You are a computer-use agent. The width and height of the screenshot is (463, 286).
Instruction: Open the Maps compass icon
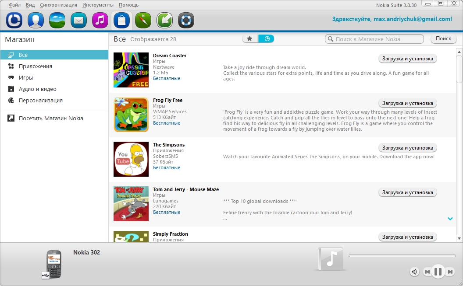click(143, 20)
